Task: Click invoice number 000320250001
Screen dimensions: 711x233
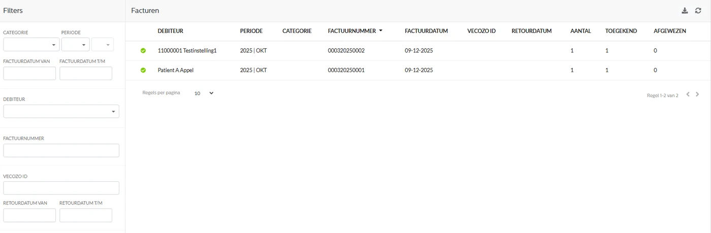Action: click(346, 71)
